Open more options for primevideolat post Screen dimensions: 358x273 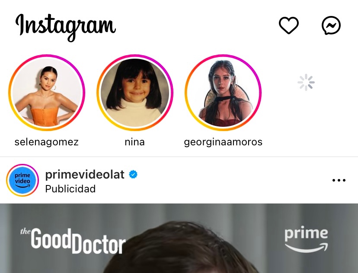(x=339, y=180)
